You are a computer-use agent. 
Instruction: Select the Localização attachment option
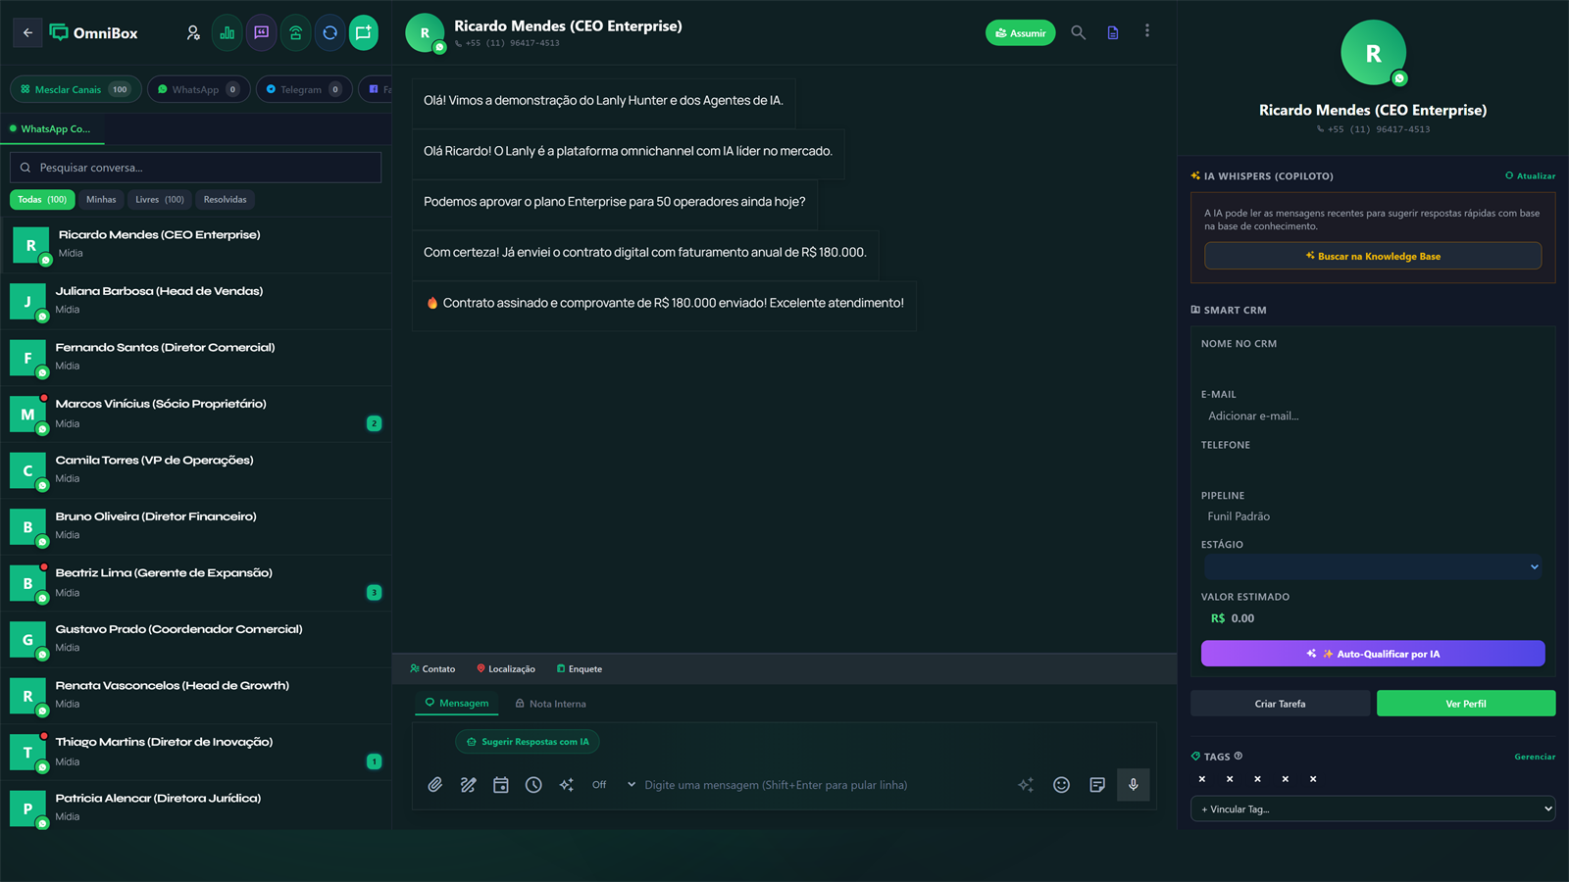(x=506, y=669)
